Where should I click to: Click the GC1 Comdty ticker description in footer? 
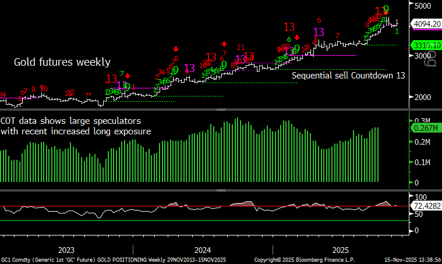coord(113,259)
